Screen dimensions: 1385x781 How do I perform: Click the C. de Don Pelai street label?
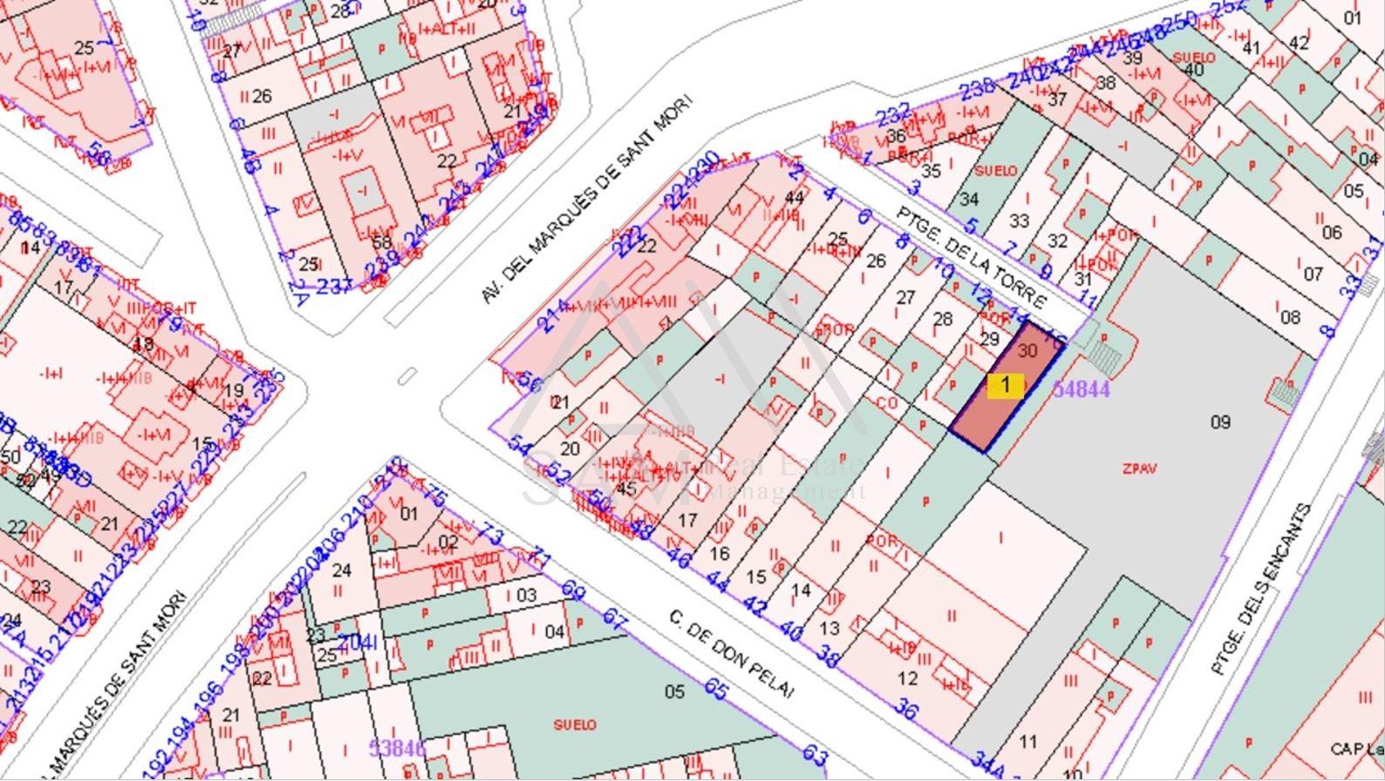point(733,654)
